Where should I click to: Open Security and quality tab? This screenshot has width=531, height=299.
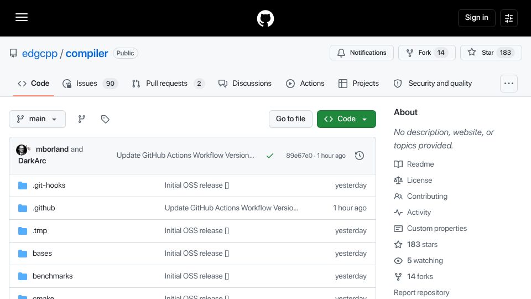[x=433, y=84]
